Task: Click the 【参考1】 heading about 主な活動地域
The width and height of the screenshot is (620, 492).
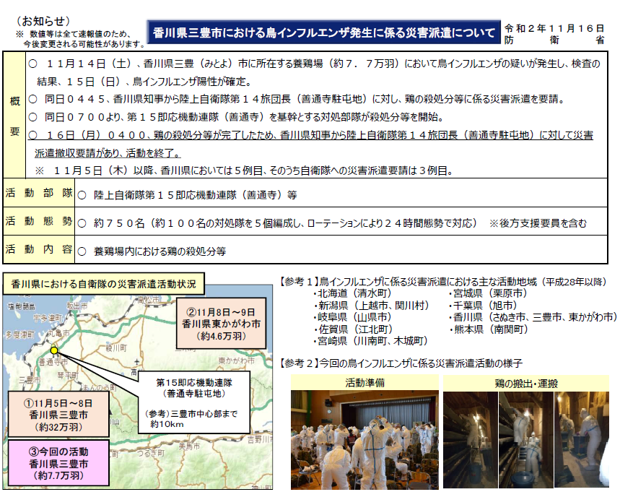Action: point(443,282)
